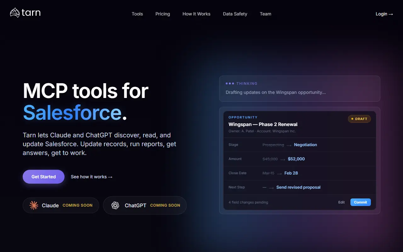
Task: Open the Pricing nav item
Action: (163, 14)
